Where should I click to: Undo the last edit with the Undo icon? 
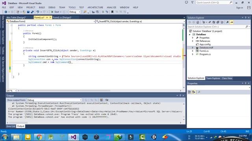[38, 12]
